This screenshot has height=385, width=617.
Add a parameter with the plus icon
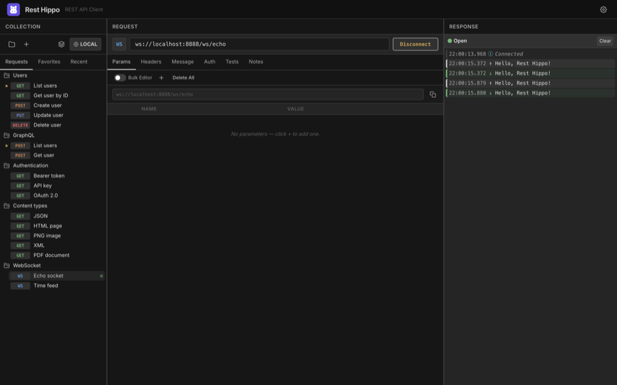point(161,78)
